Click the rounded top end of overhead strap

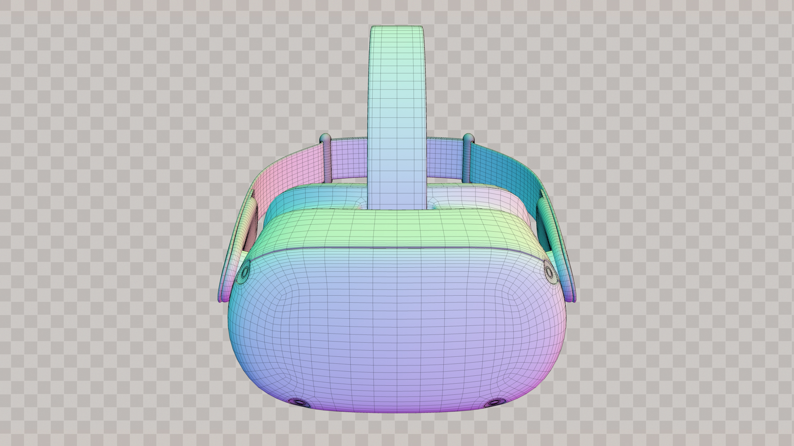pos(397,29)
